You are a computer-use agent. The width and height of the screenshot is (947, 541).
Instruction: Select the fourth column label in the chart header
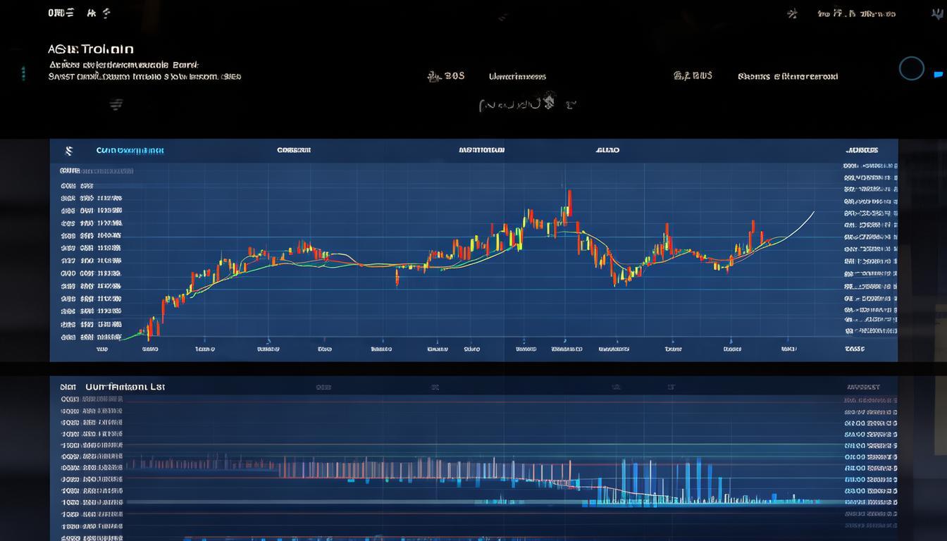(607, 150)
